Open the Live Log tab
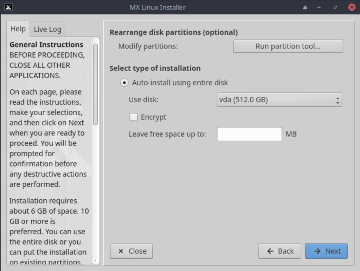 pos(47,30)
